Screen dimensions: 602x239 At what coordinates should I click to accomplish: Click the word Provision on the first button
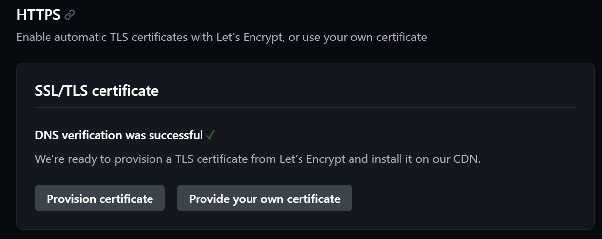[x=71, y=199]
